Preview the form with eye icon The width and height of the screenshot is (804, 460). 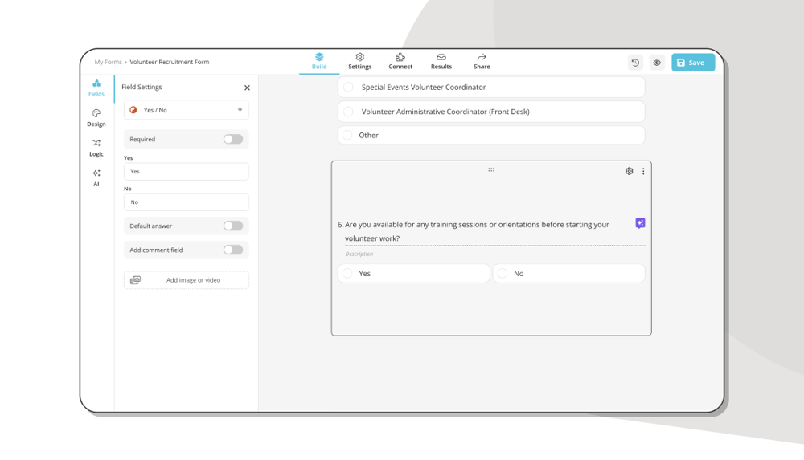coord(657,63)
